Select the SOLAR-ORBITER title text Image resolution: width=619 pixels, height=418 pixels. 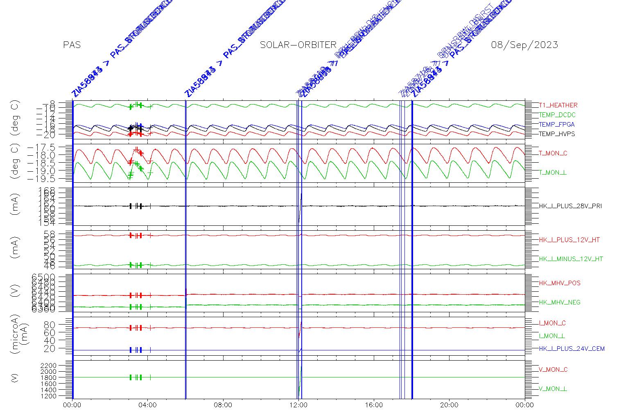click(x=298, y=45)
